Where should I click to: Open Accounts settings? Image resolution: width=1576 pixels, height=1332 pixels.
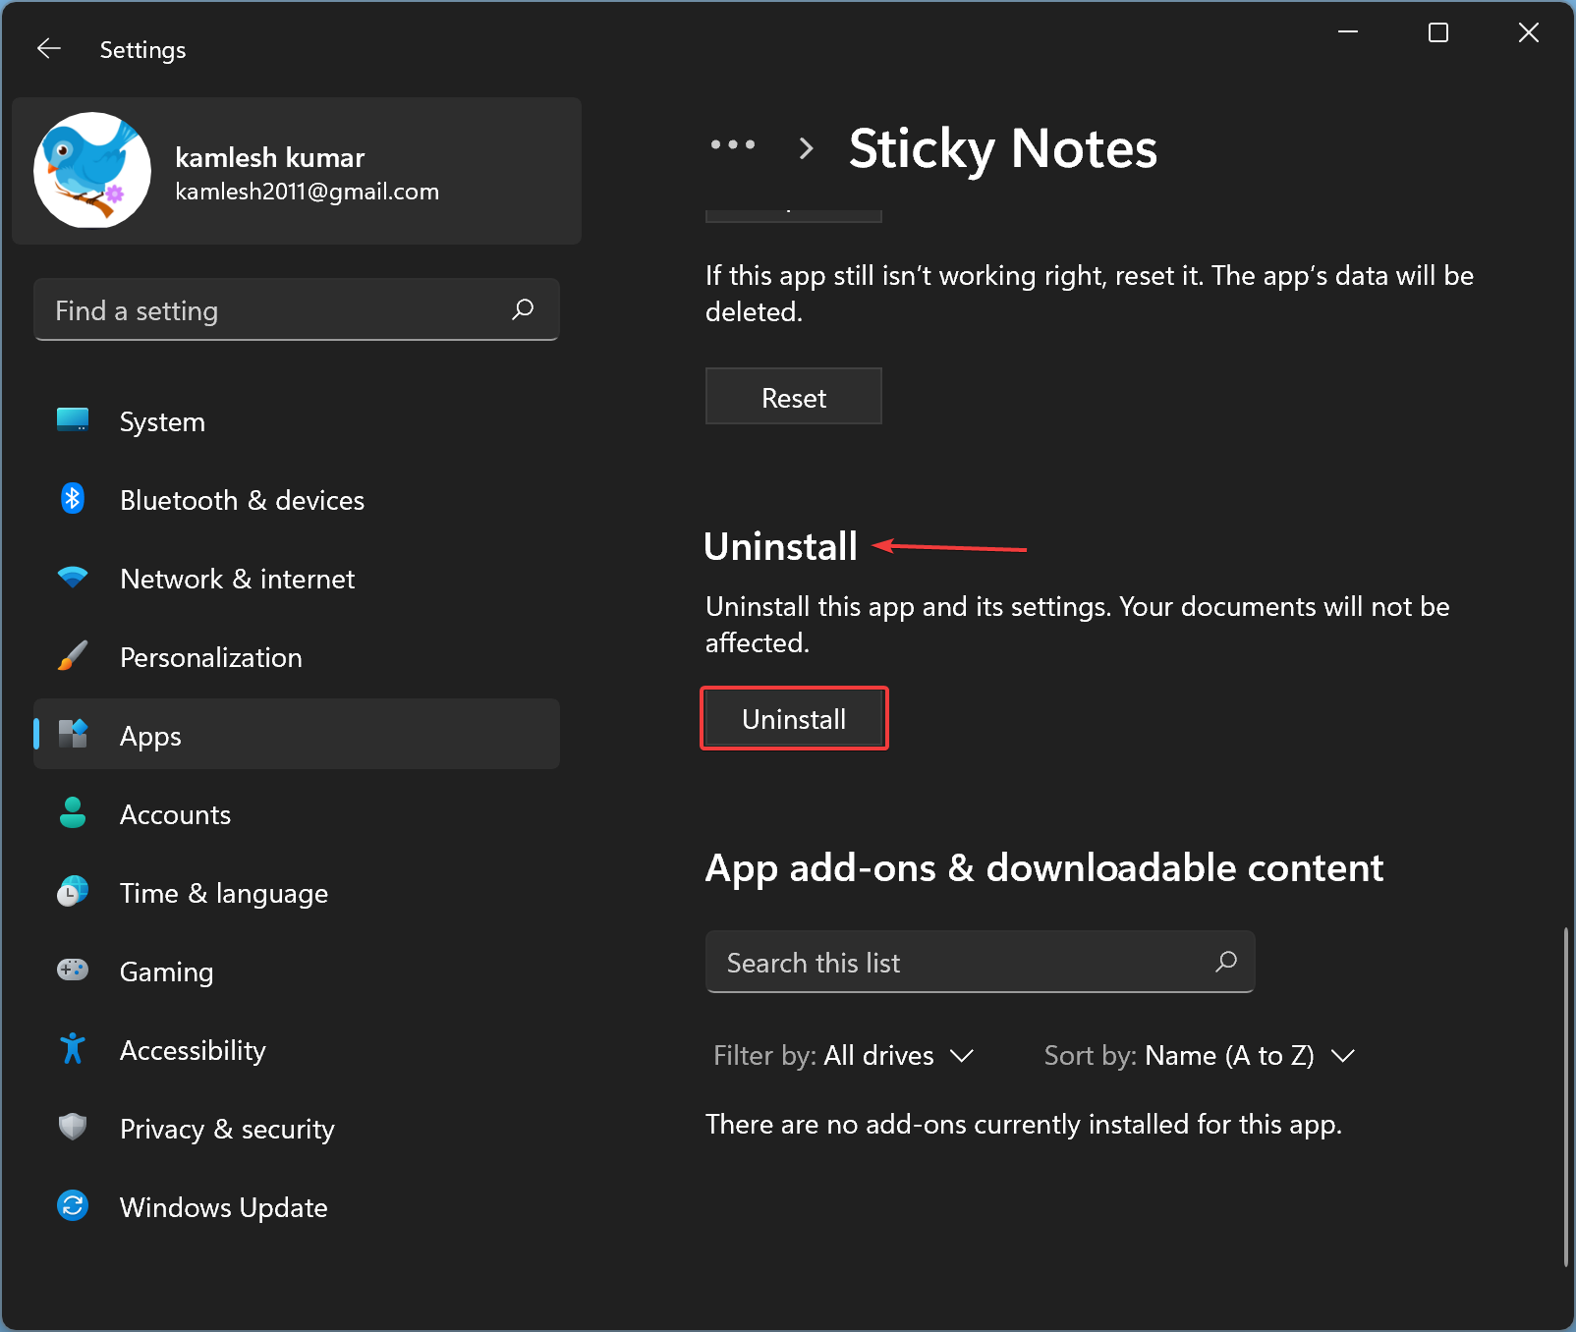point(297,814)
